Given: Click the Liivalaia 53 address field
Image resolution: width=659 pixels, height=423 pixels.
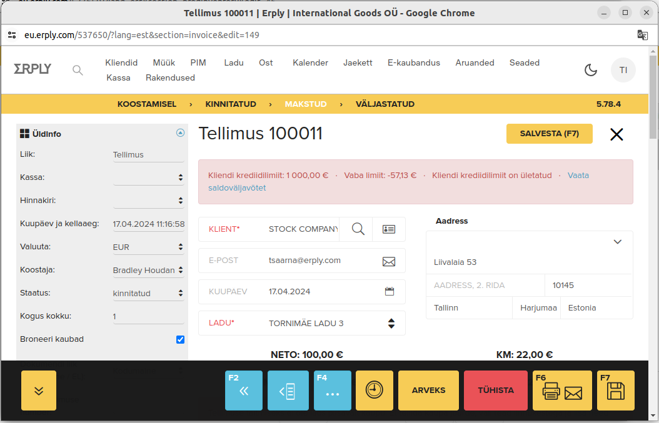Looking at the screenshot, I should tap(529, 262).
